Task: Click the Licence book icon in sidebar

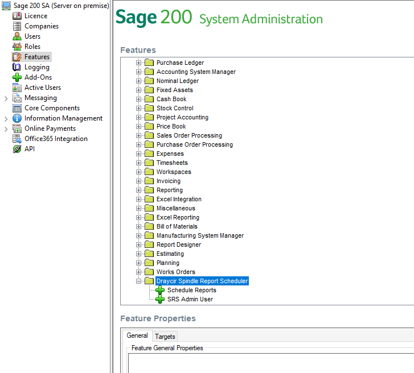Action: pyautogui.click(x=17, y=16)
